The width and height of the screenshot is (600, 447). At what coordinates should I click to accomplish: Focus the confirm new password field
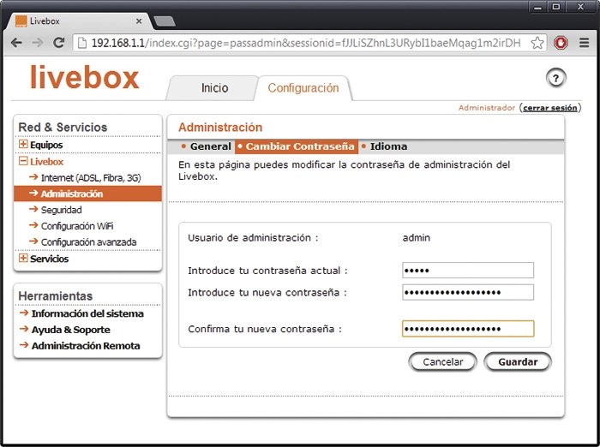[468, 329]
